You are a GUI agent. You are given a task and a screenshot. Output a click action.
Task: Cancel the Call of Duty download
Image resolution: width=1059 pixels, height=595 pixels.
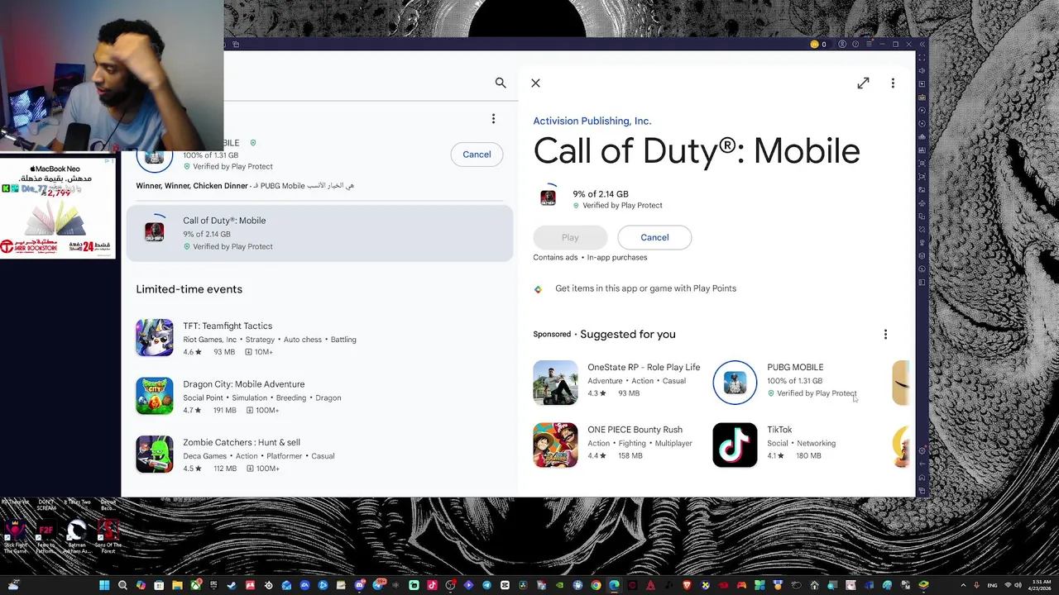point(654,237)
